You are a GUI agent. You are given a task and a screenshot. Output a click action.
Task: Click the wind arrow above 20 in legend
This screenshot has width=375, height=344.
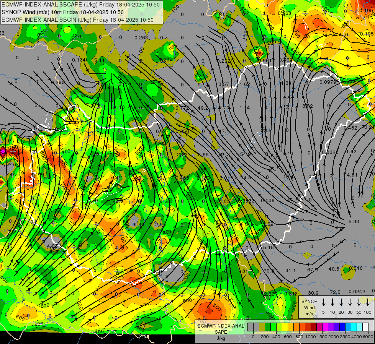click(x=341, y=302)
